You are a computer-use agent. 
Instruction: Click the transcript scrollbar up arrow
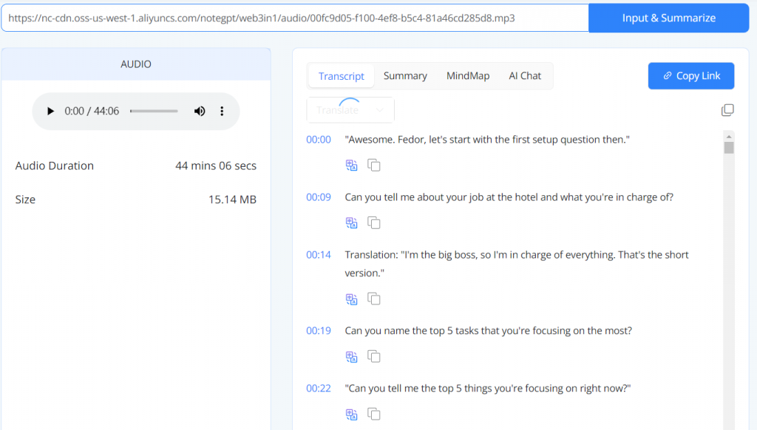729,137
